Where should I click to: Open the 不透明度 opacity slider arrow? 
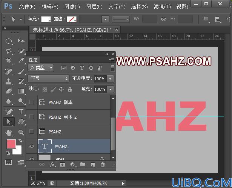[111, 79]
